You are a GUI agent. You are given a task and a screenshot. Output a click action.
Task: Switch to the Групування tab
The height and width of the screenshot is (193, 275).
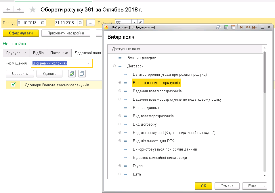tap(16, 53)
